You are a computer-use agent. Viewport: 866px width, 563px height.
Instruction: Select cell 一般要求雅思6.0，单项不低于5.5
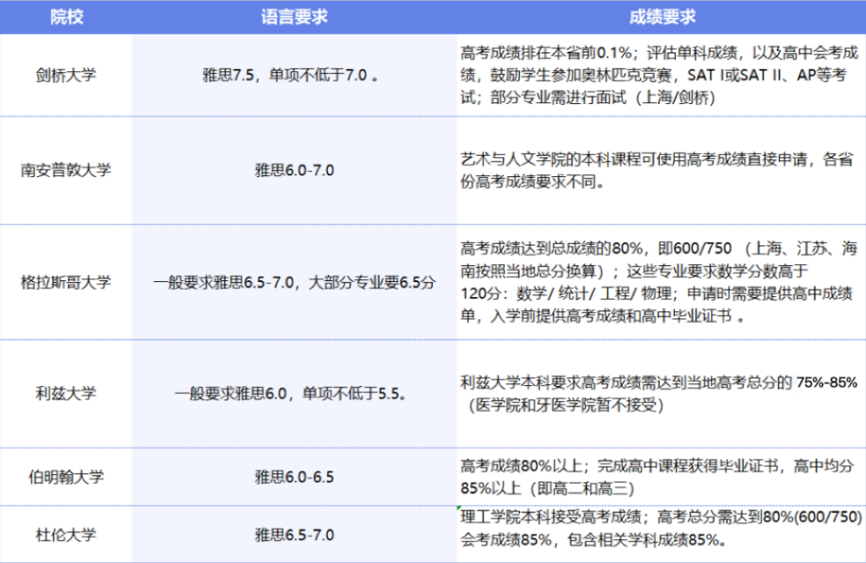[x=294, y=393]
